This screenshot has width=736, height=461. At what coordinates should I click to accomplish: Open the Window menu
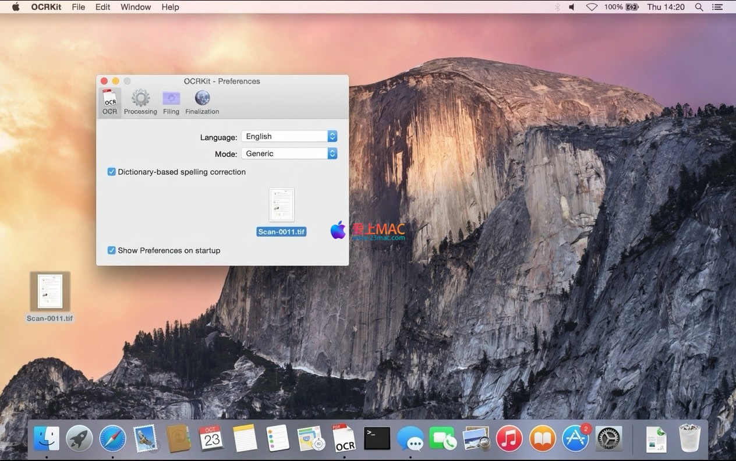tap(136, 7)
